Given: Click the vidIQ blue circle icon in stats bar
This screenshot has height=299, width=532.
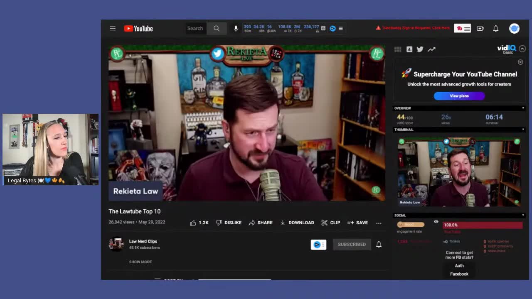Looking at the screenshot, I should click(332, 29).
